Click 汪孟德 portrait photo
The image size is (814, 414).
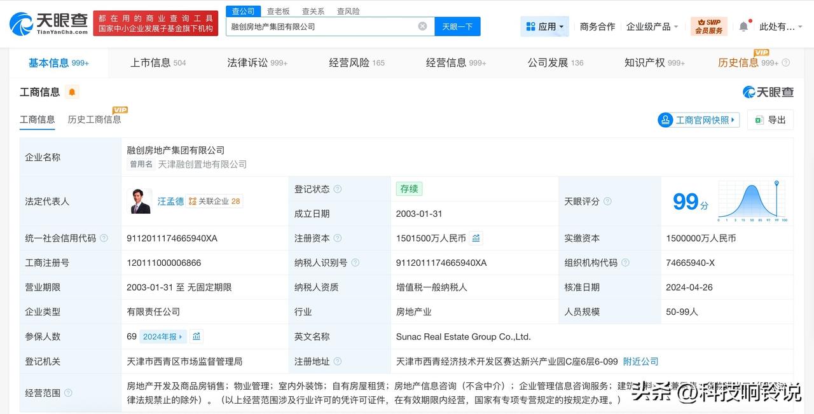141,201
